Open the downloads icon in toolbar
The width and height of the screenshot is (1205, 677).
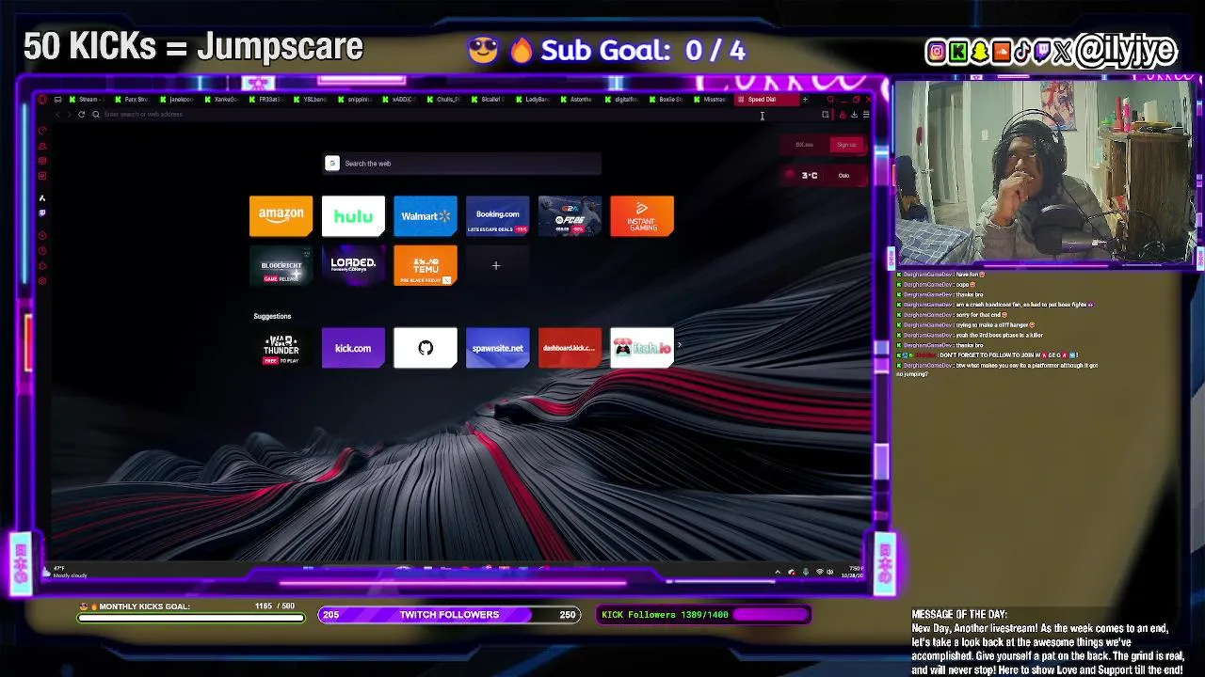tap(854, 115)
